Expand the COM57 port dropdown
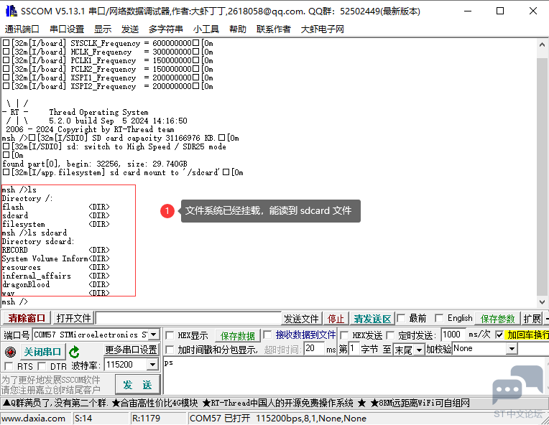Image resolution: width=549 pixels, height=425 pixels. (153, 335)
